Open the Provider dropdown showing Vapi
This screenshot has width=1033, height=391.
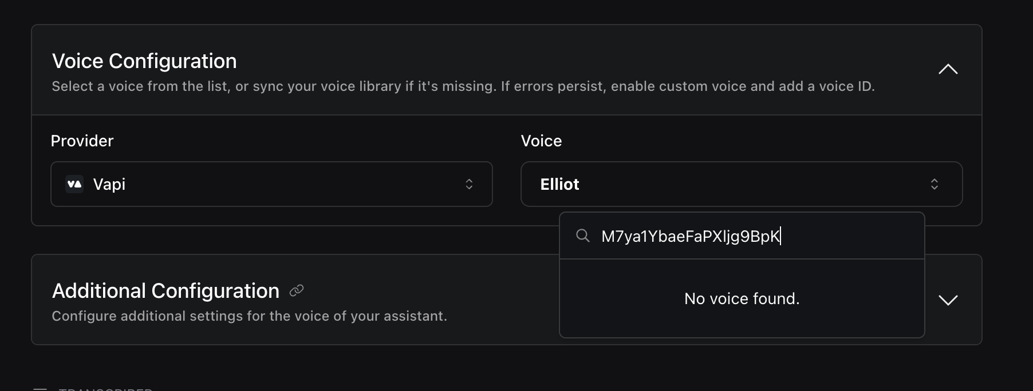point(271,184)
